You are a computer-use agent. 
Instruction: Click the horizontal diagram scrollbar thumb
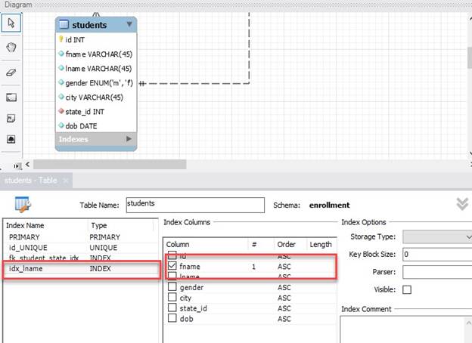pos(110,165)
